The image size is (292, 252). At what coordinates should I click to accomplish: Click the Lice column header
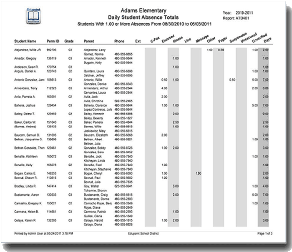188,40
